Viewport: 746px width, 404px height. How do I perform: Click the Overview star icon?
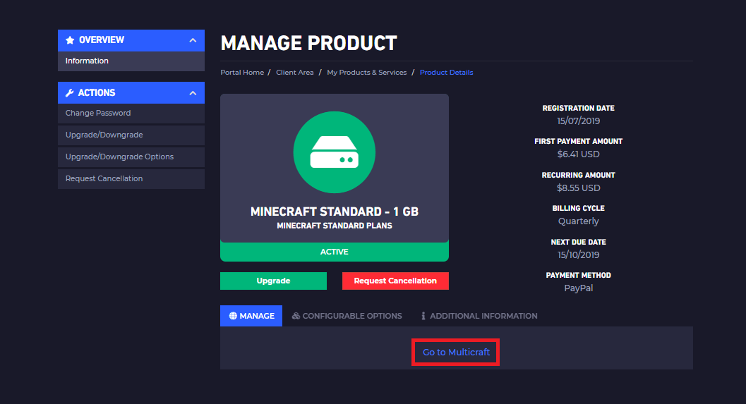click(70, 40)
